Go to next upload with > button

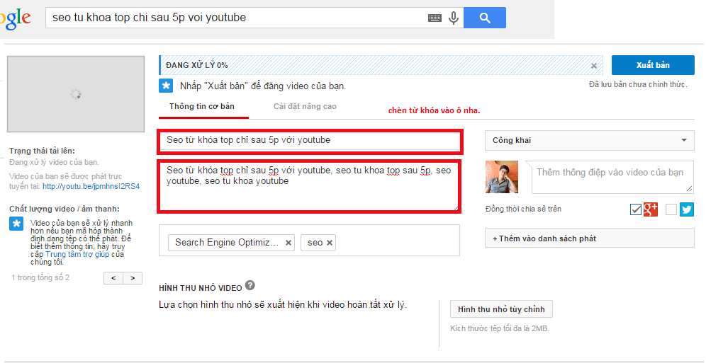tap(133, 278)
